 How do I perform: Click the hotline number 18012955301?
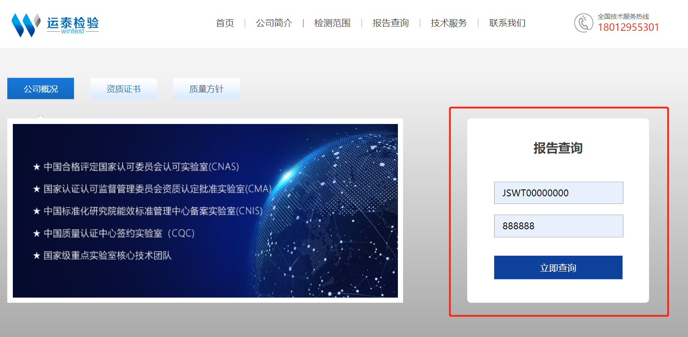628,27
